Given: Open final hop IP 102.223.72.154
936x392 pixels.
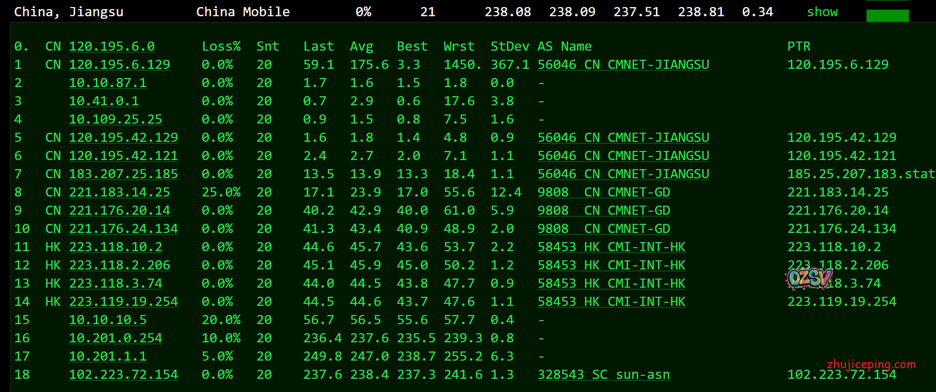Looking at the screenshot, I should coord(123,375).
